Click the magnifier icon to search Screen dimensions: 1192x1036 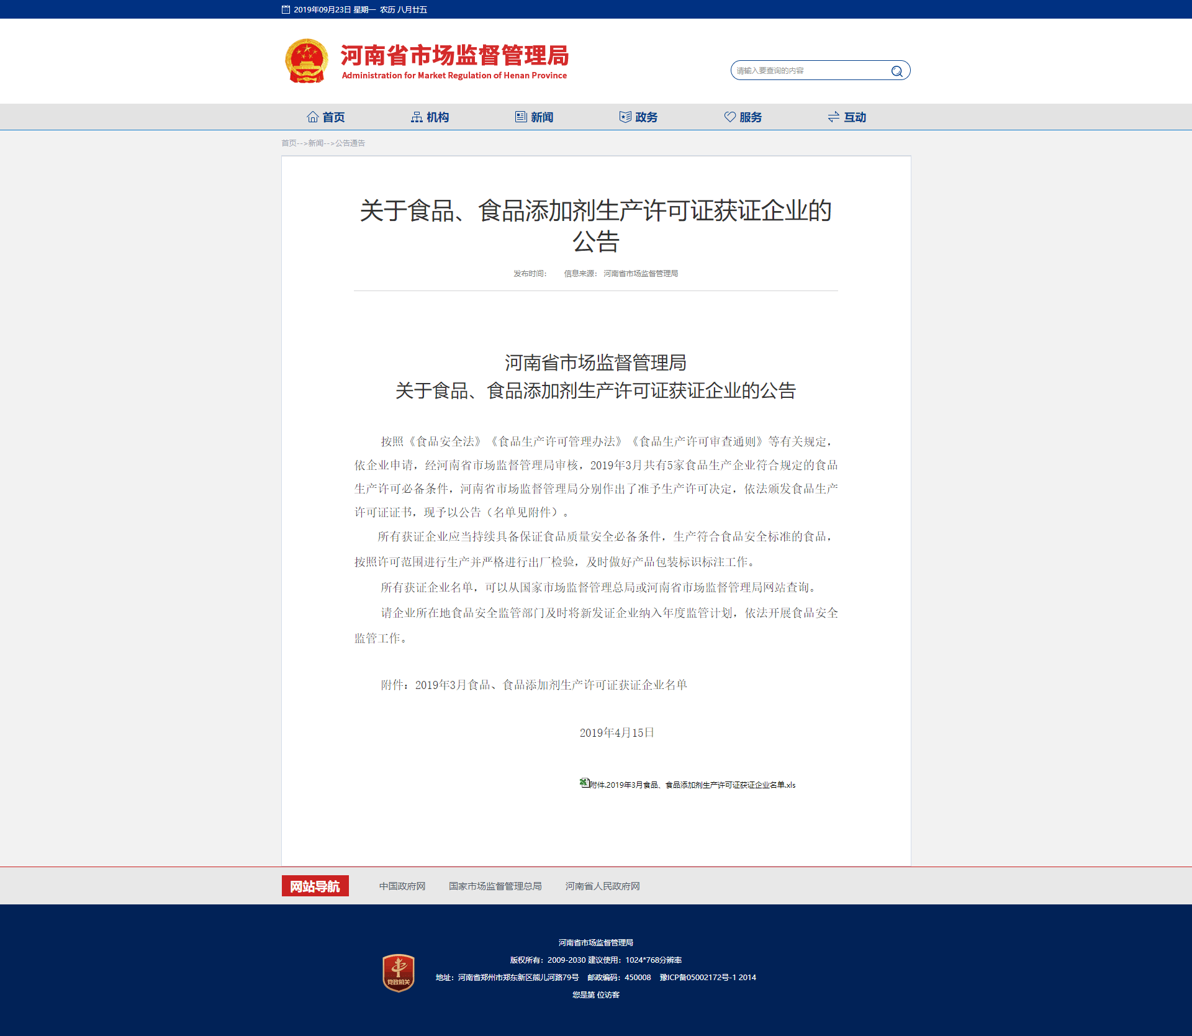896,70
